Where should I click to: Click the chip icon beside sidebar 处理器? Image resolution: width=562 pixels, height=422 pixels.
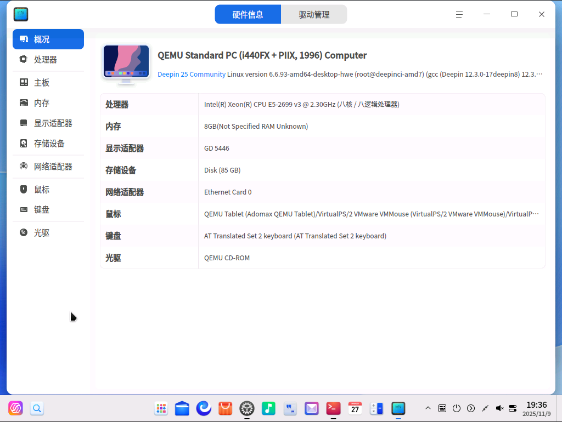pyautogui.click(x=23, y=59)
